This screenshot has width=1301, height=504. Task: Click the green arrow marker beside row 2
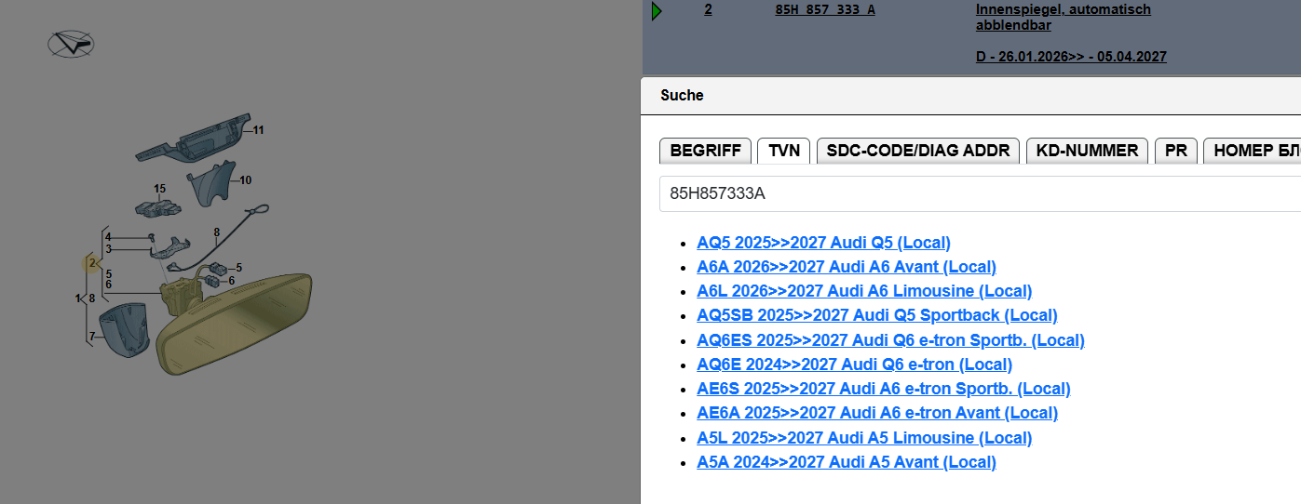click(x=657, y=11)
